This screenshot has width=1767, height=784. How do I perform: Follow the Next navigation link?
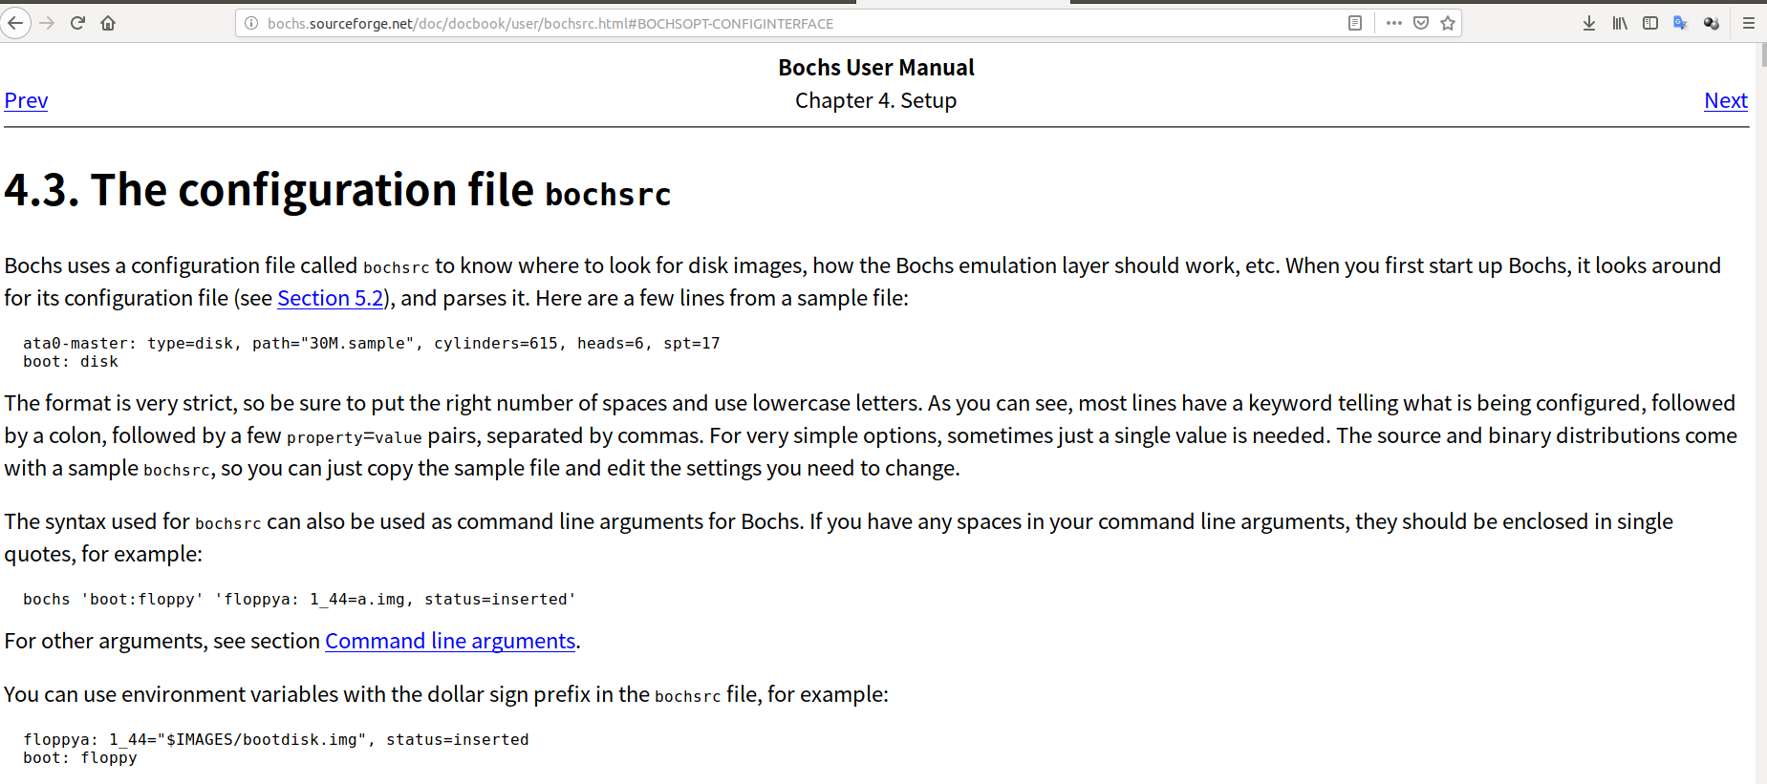pyautogui.click(x=1726, y=100)
